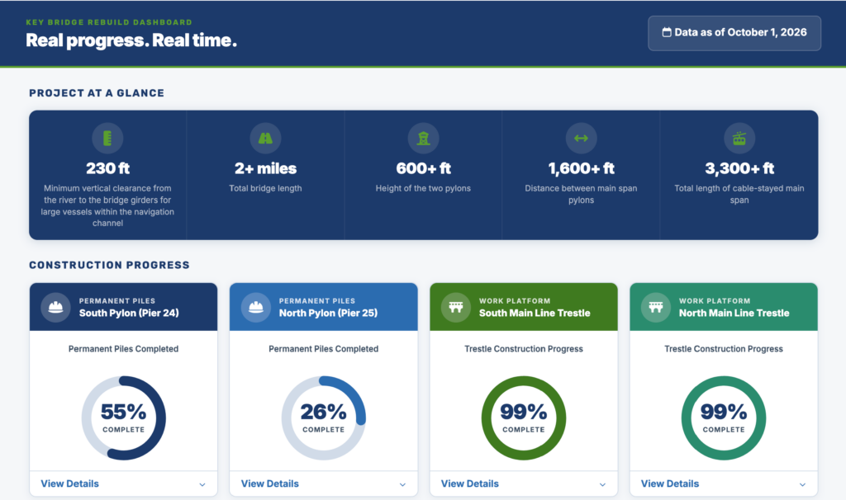Image resolution: width=846 pixels, height=500 pixels.
Task: Click the double-arrow icon above 1,600+ ft
Action: tap(581, 139)
